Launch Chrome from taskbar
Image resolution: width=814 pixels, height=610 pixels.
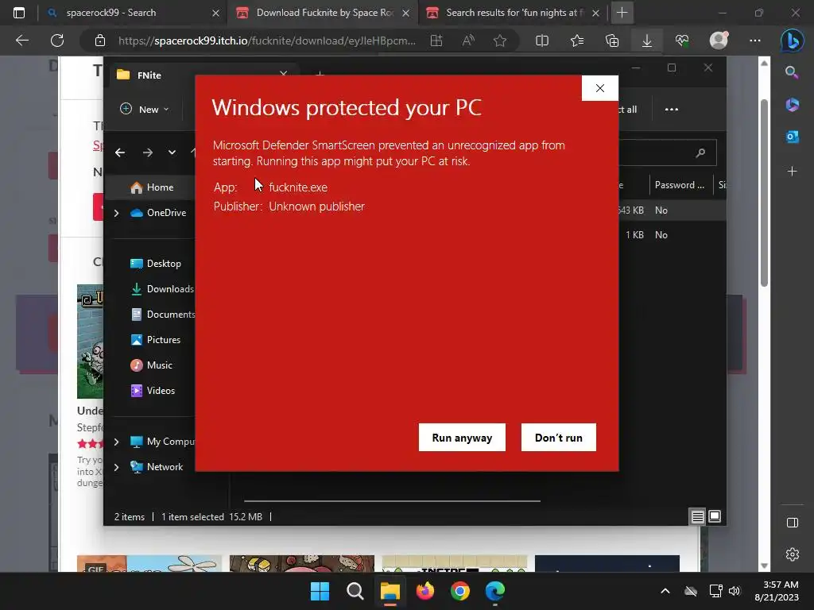(x=460, y=591)
